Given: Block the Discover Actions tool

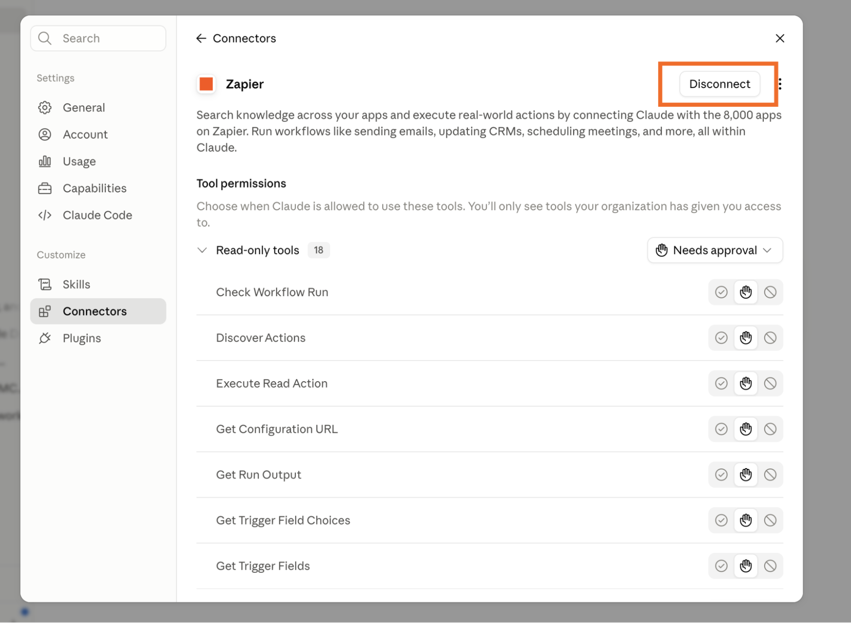Looking at the screenshot, I should point(770,338).
